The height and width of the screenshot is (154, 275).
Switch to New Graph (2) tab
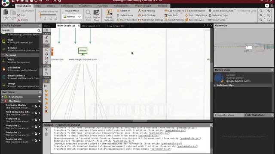91,26
